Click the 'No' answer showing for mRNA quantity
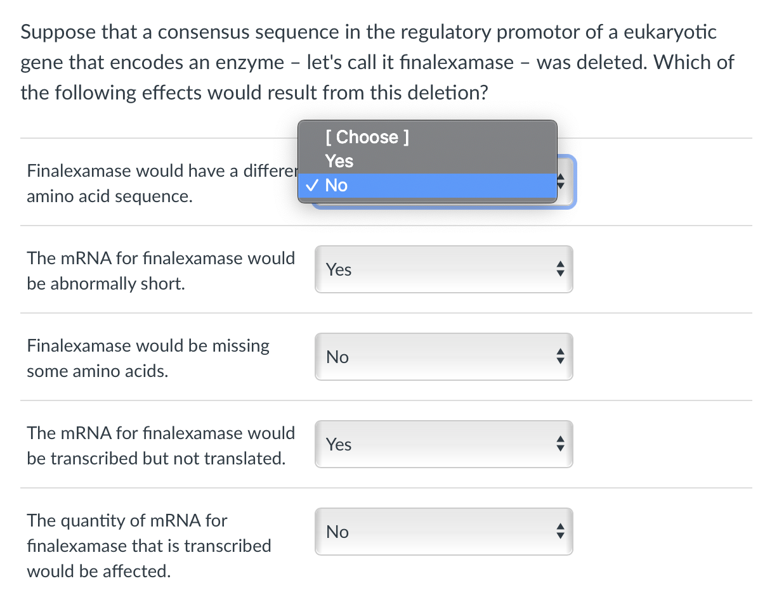 tap(337, 532)
